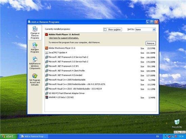
Task: Select Add or Remove Programs taskbar button
Action: pyautogui.click(x=34, y=136)
